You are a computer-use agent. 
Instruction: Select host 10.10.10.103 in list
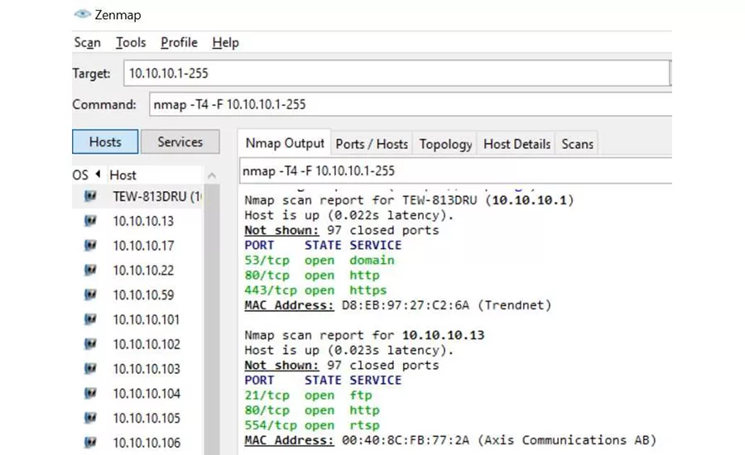147,369
